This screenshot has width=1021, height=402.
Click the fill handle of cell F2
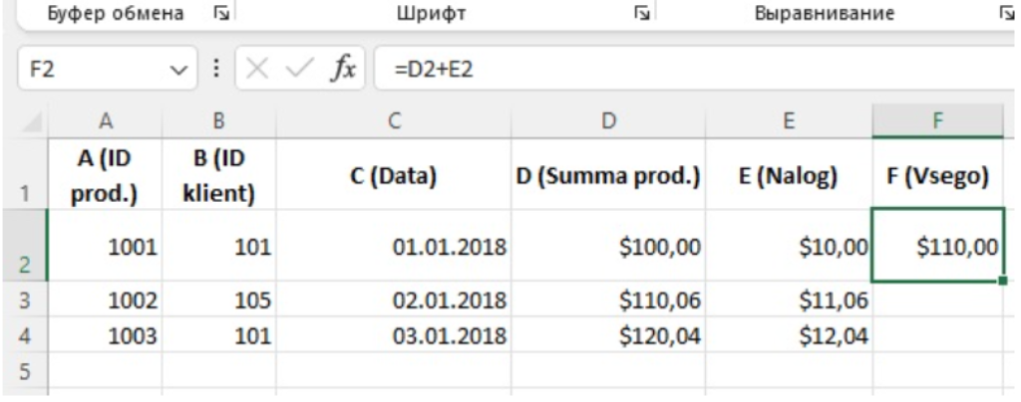1002,282
